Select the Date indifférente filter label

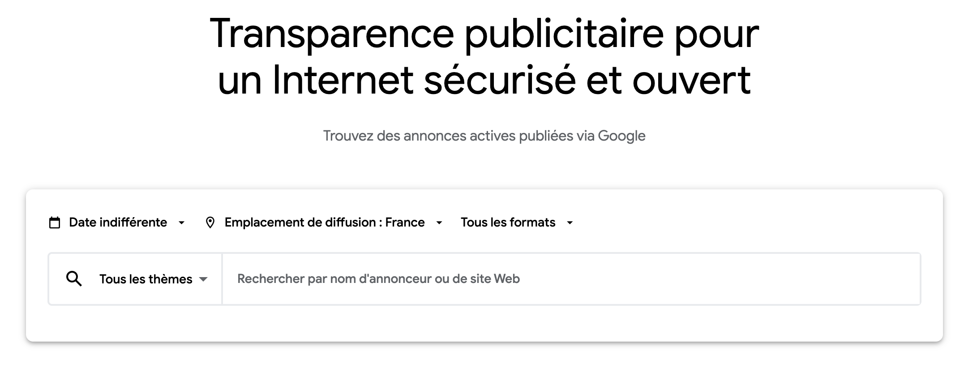tap(118, 223)
